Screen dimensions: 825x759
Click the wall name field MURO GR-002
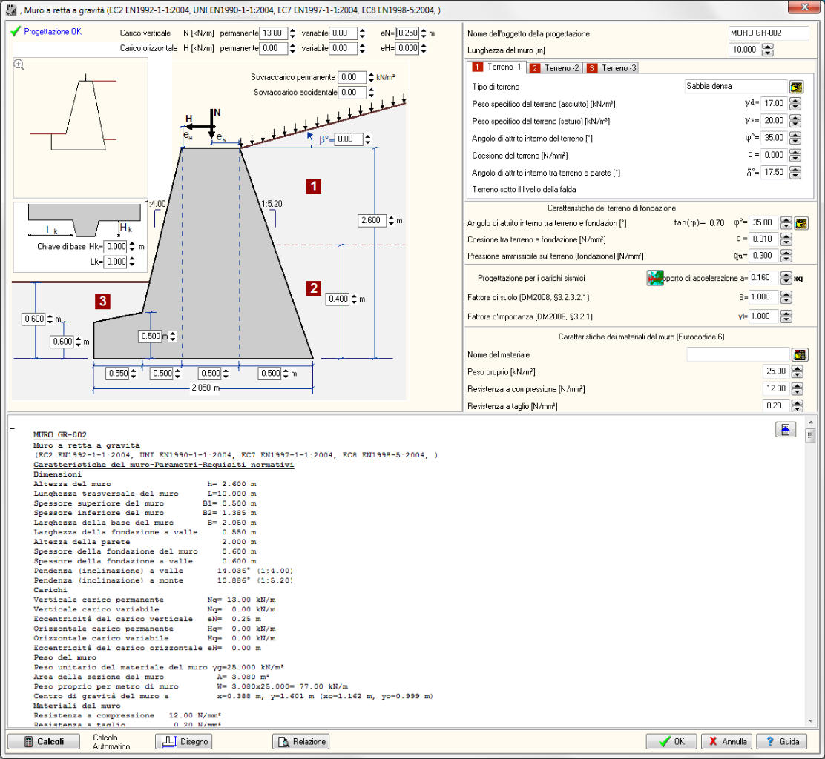(x=769, y=33)
